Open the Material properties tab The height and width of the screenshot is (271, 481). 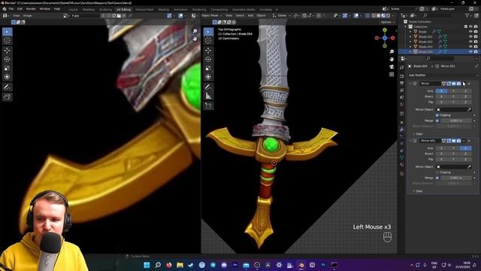click(402, 165)
